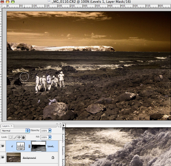
Task: Toggle lock position on the layer
Action: point(19,137)
